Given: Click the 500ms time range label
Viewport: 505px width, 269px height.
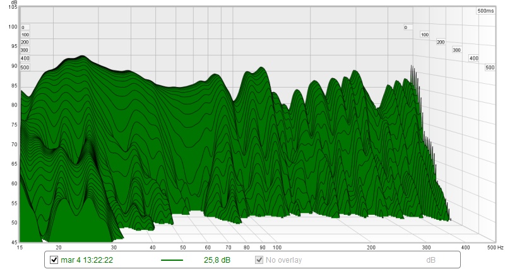Looking at the screenshot, I should tap(485, 11).
